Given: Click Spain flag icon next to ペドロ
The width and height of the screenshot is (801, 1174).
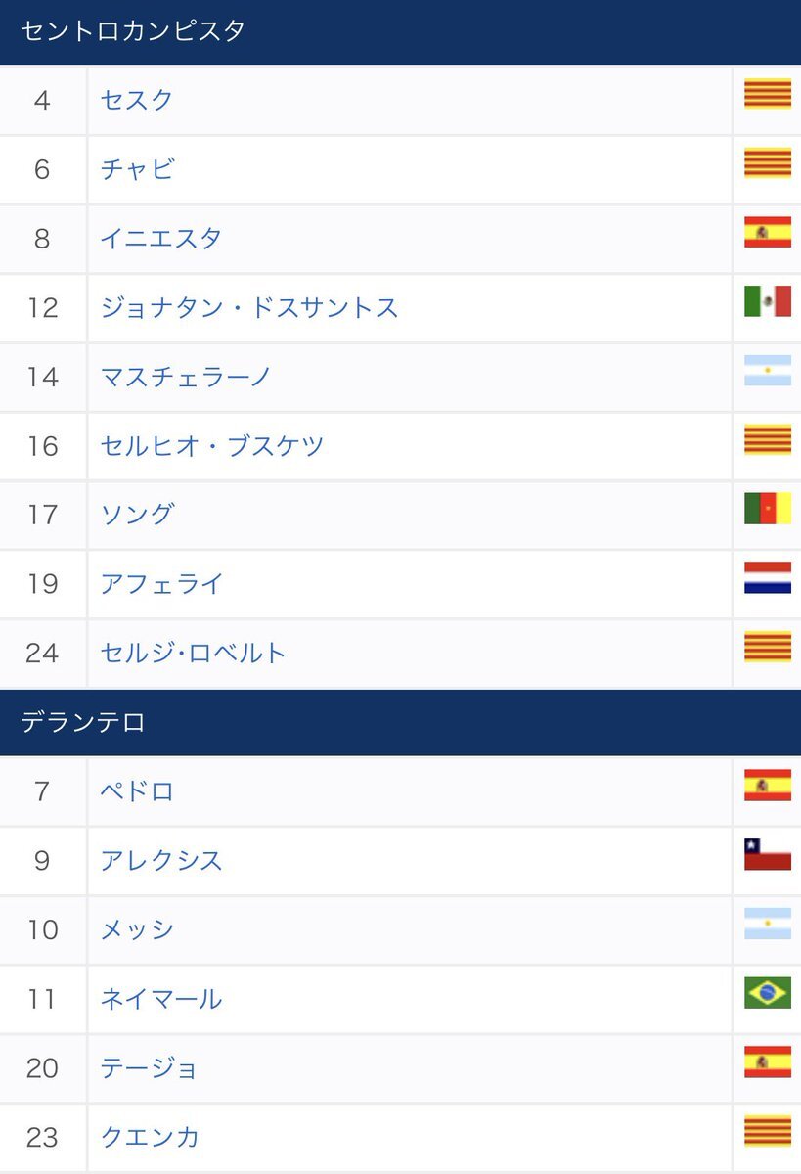Looking at the screenshot, I should [768, 786].
